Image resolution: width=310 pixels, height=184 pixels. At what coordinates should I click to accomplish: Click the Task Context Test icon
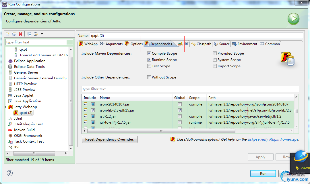click(x=10, y=141)
